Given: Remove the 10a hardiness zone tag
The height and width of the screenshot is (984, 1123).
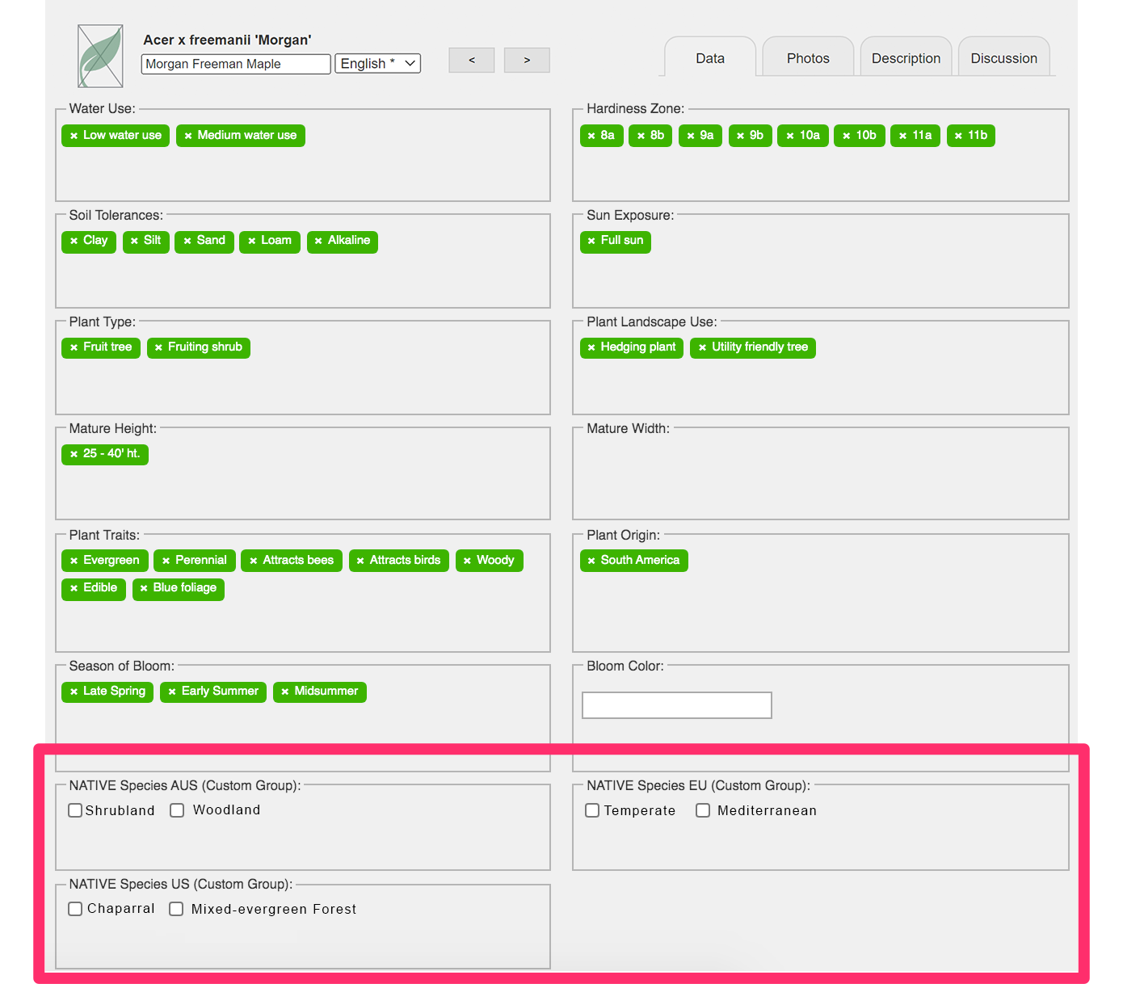Looking at the screenshot, I should 790,136.
